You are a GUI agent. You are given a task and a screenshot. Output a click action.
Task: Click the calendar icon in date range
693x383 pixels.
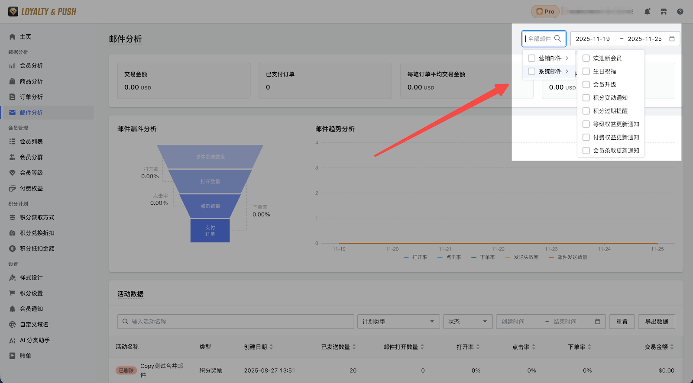(672, 39)
